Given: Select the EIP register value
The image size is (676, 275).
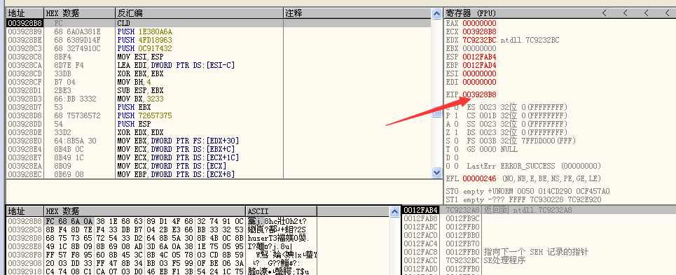Looking at the screenshot, I should 479,94.
